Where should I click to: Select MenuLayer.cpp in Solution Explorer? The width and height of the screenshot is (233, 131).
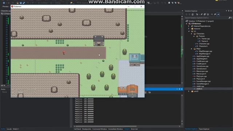[202, 71]
